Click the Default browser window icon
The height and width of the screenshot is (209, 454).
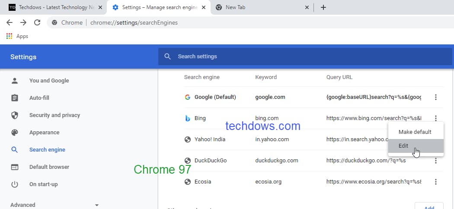pyautogui.click(x=14, y=167)
